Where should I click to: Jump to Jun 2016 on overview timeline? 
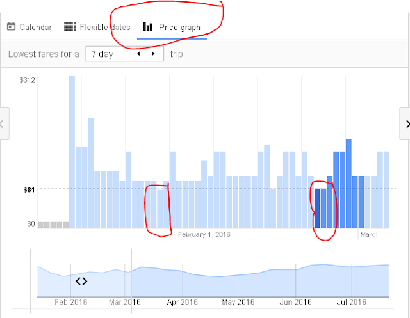pos(295,302)
